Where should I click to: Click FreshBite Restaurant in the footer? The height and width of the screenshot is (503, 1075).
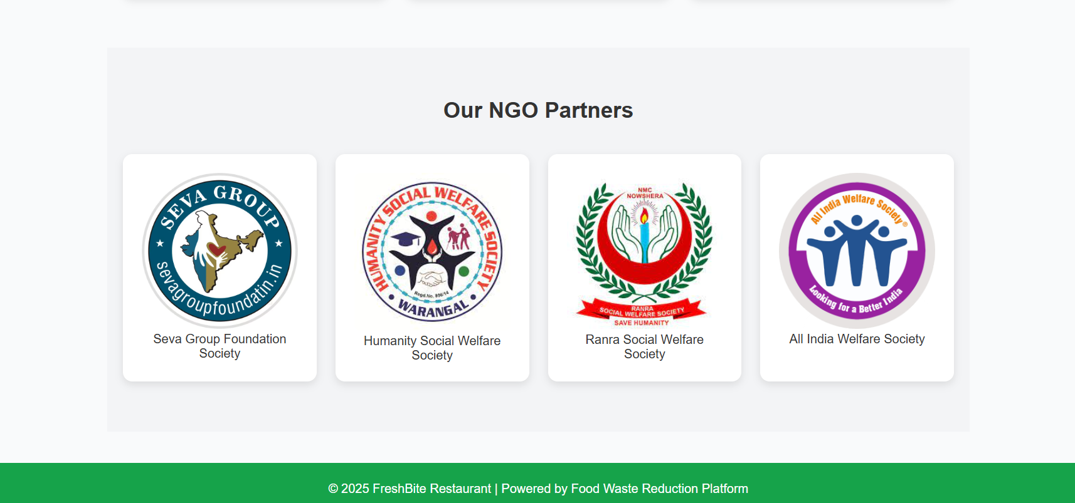click(432, 489)
